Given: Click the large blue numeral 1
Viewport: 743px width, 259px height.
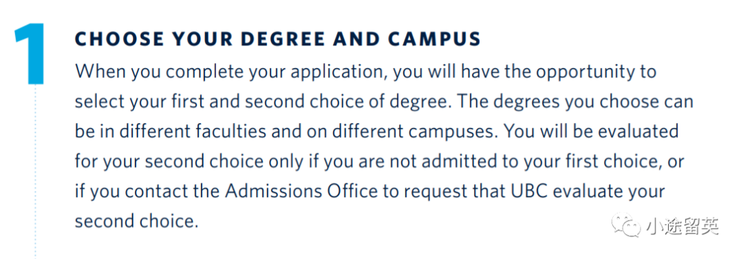Looking at the screenshot, I should (x=30, y=54).
